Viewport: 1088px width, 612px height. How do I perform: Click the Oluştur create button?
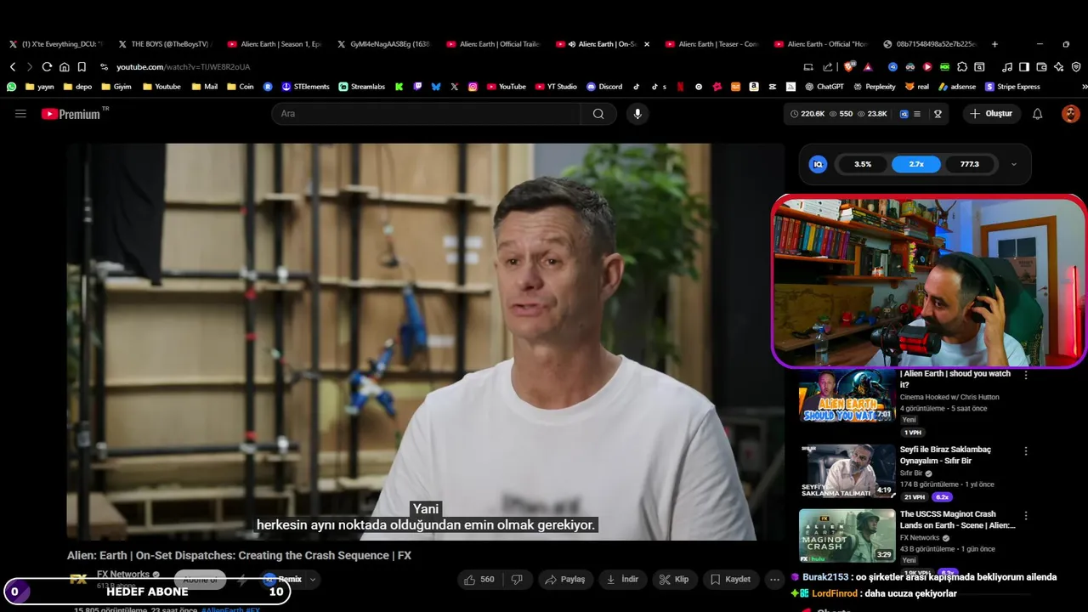coord(991,114)
